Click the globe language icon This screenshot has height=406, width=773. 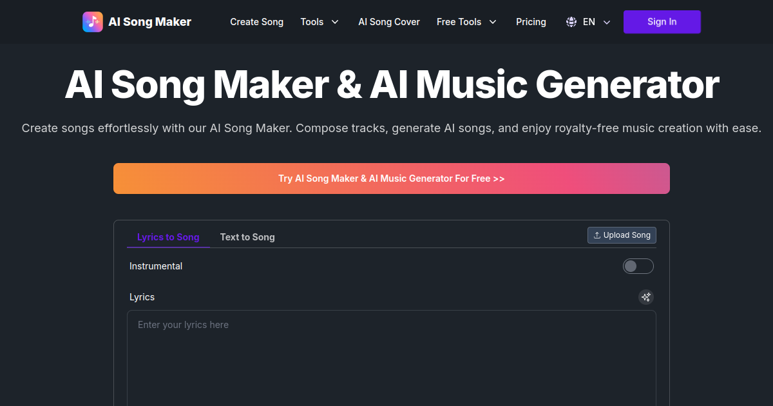571,22
